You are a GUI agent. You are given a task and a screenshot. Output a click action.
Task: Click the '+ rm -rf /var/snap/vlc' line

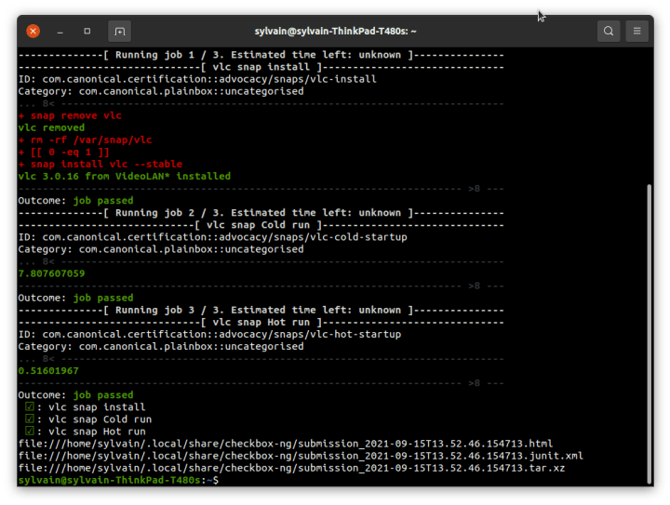click(85, 140)
